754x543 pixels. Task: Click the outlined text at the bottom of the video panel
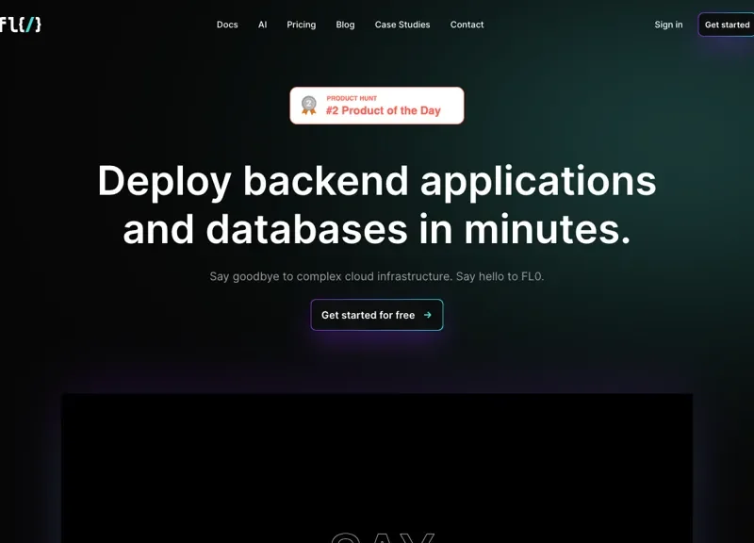(383, 537)
